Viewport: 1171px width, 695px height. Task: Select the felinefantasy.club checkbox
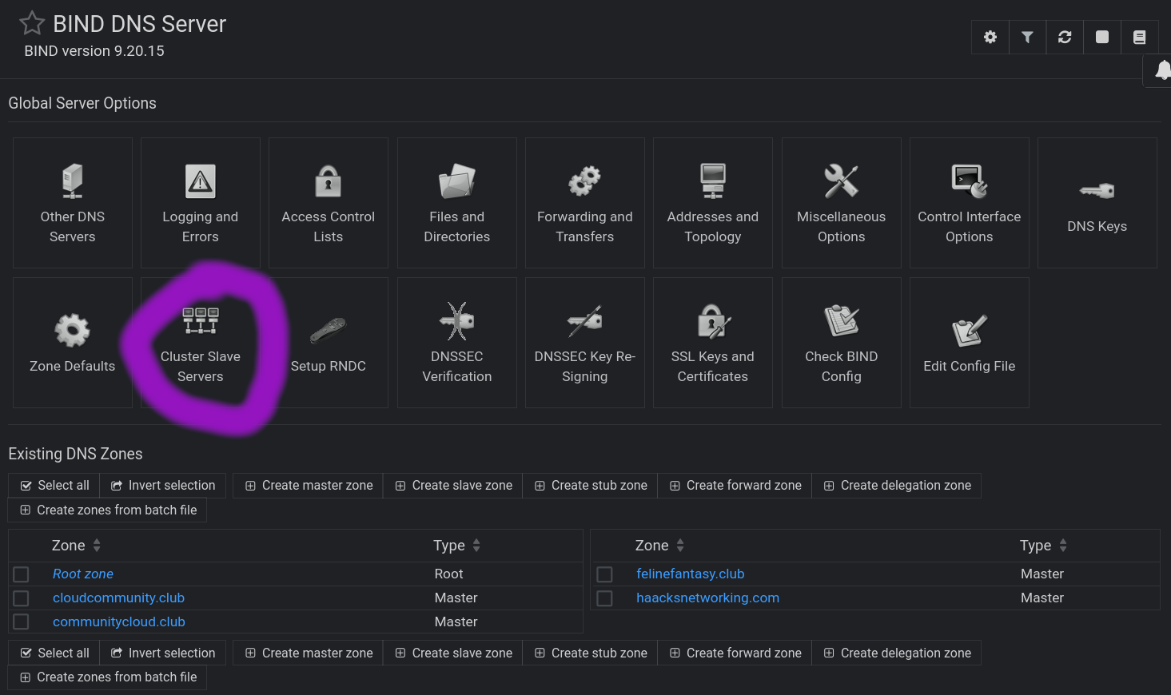[605, 574]
